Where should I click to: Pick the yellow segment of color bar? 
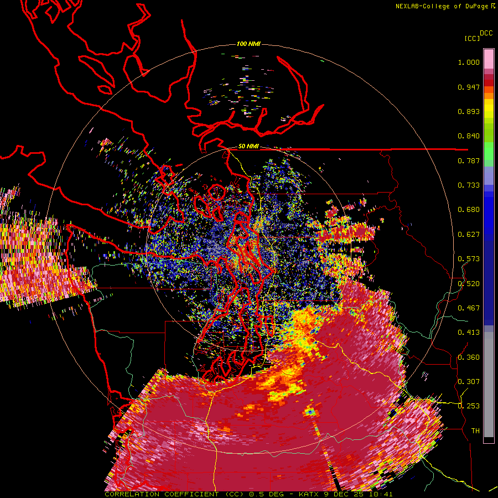pos(489,109)
